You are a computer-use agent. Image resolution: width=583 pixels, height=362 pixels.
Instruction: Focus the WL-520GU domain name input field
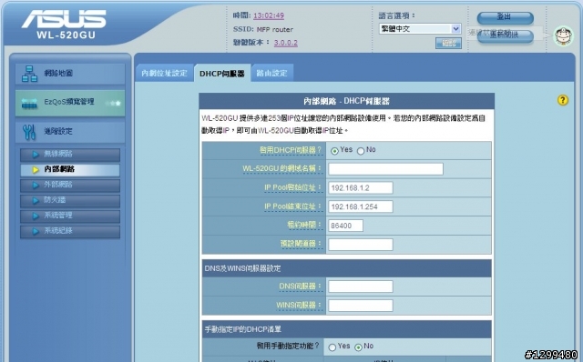click(385, 169)
